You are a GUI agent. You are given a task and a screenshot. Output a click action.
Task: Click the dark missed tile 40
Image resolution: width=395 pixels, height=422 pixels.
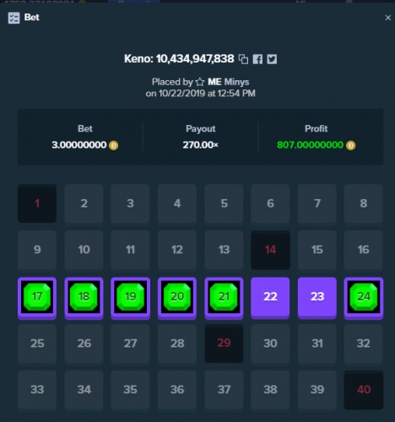tap(364, 390)
